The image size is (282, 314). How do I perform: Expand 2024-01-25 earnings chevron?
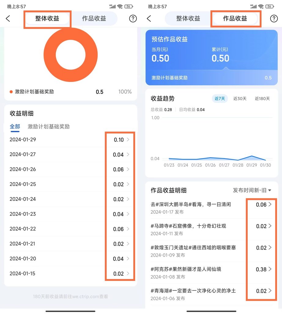pyautogui.click(x=128, y=184)
